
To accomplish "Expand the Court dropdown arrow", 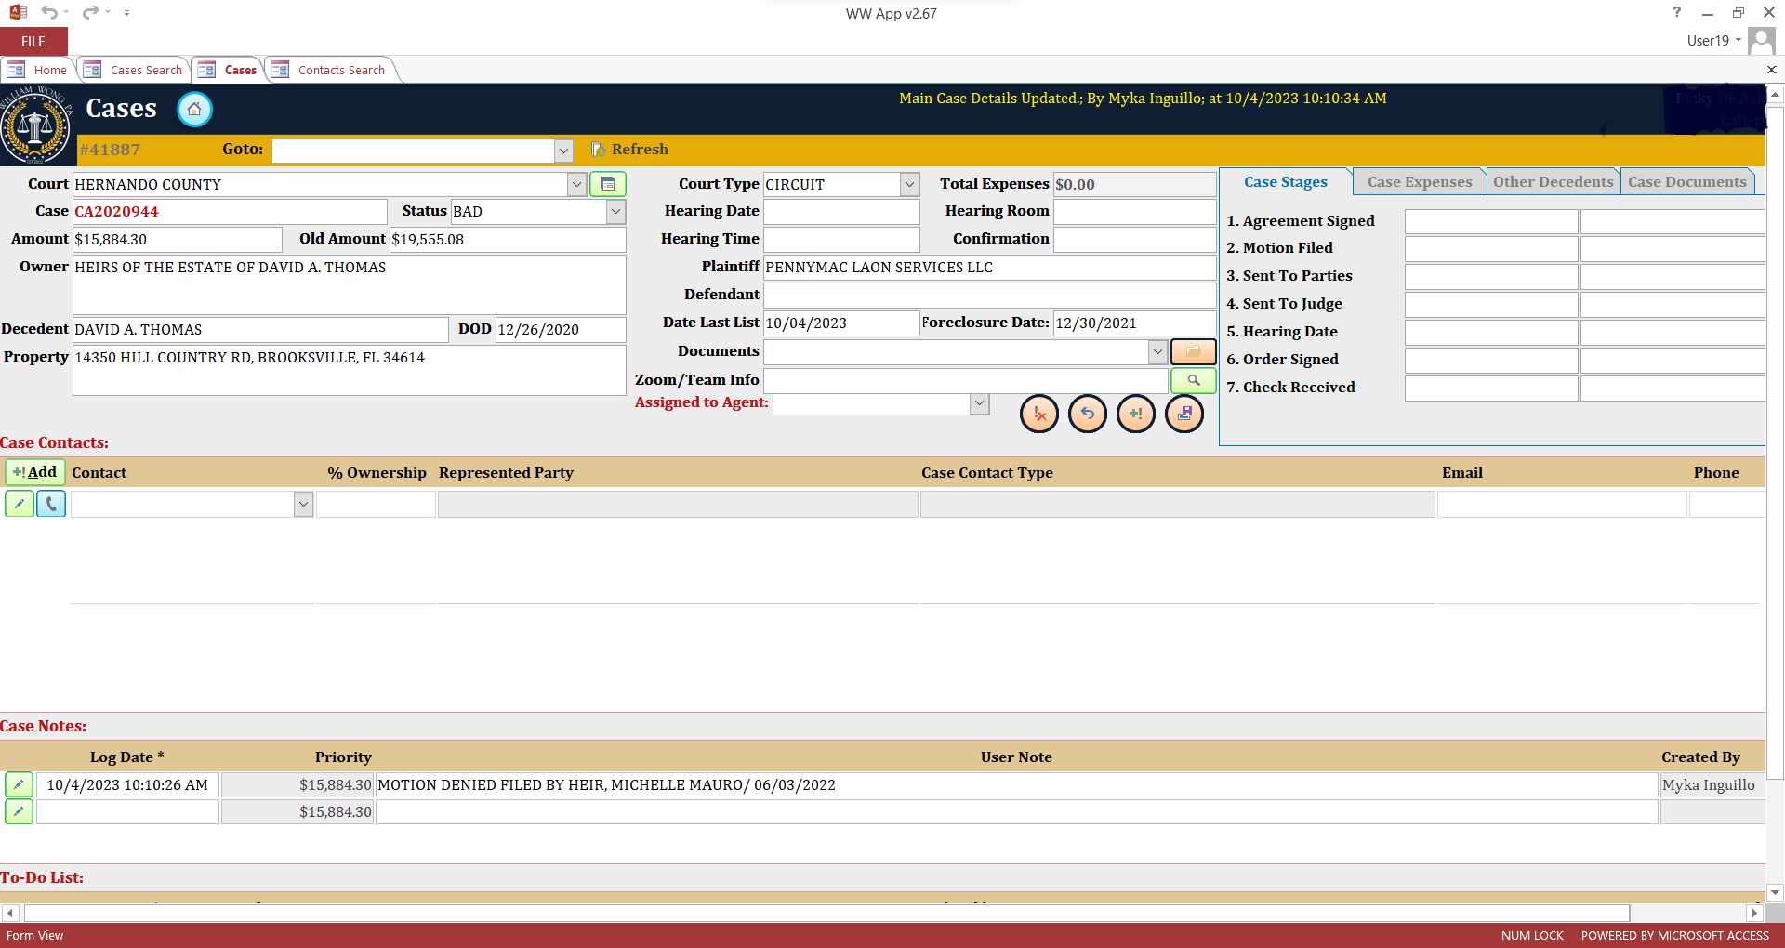I will 576,184.
